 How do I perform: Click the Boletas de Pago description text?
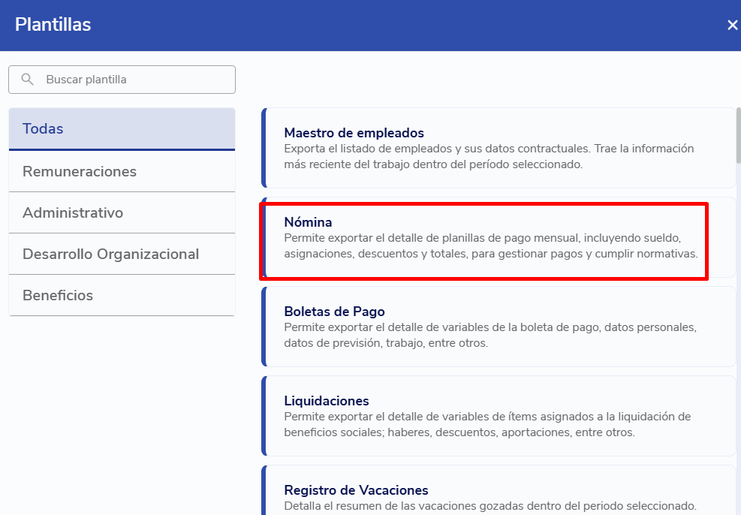click(x=489, y=335)
